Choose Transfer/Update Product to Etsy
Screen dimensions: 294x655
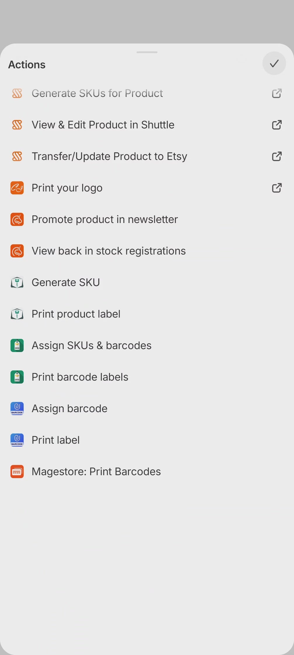point(109,156)
